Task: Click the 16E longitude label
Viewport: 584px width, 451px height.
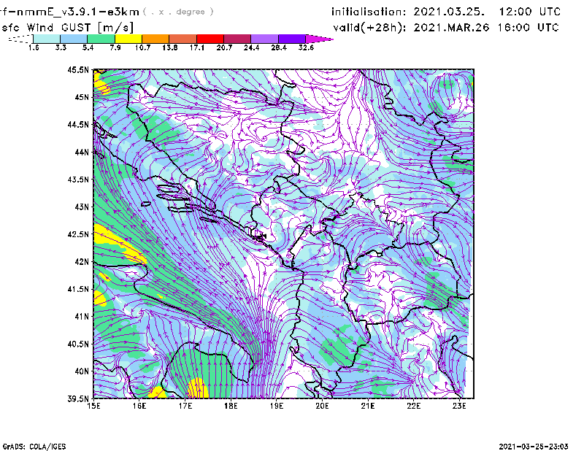Action: coord(139,406)
